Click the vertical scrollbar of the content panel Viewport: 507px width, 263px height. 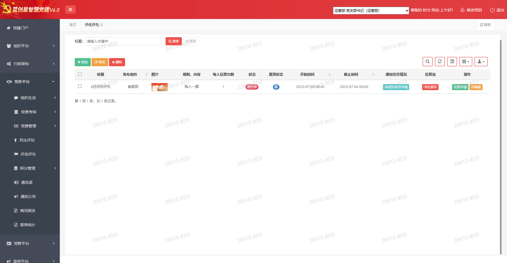point(501,147)
